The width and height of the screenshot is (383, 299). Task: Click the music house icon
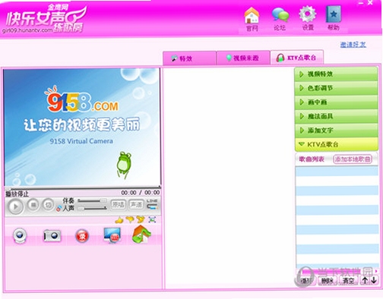coord(141,234)
